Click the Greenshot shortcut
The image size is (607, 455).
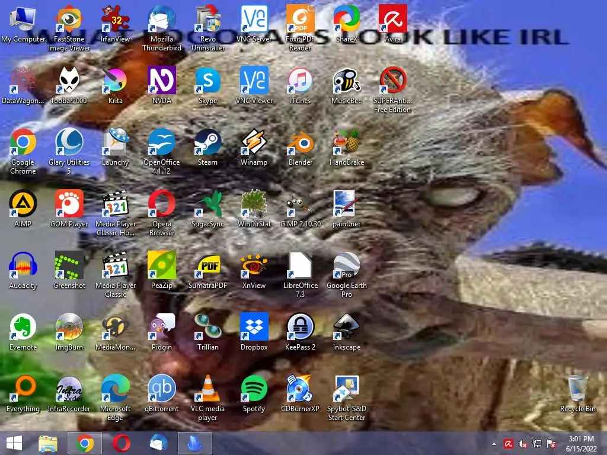click(x=69, y=270)
